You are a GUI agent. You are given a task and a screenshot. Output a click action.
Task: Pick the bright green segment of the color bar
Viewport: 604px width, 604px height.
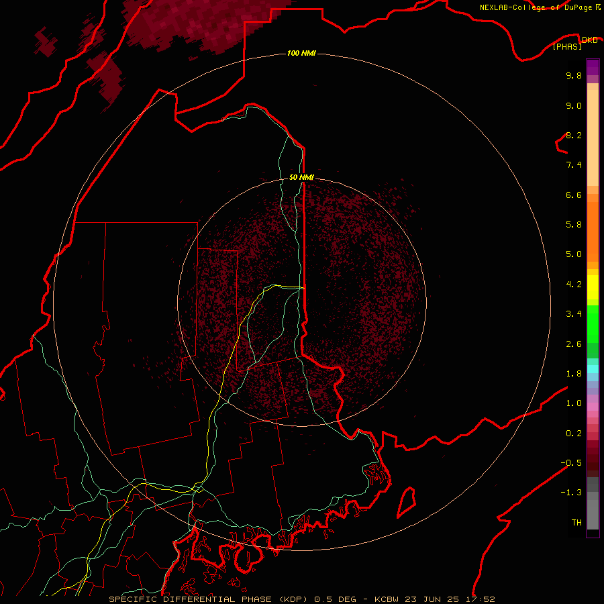[x=593, y=323]
